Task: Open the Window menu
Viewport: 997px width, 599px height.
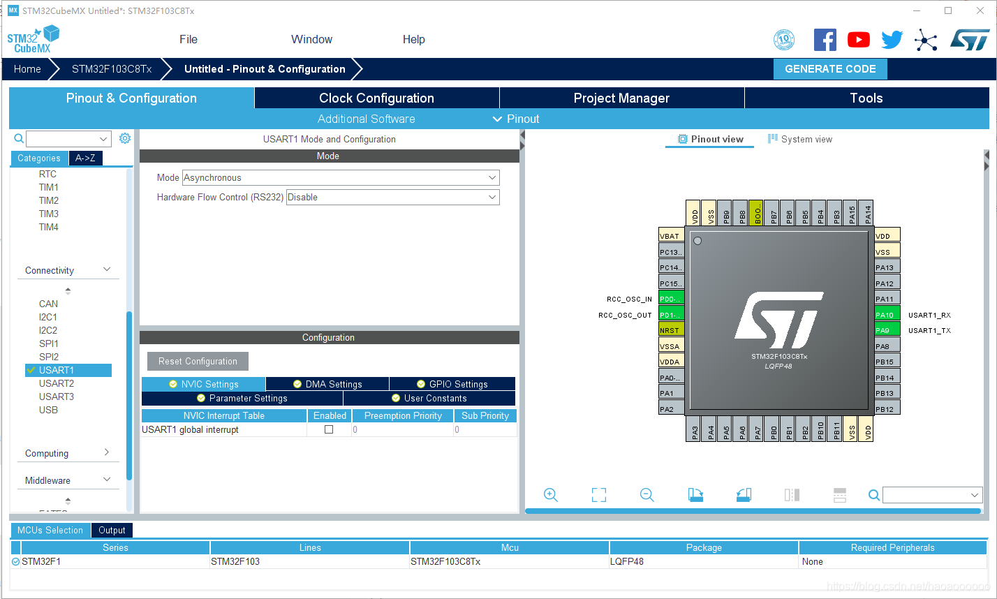Action: click(x=311, y=40)
